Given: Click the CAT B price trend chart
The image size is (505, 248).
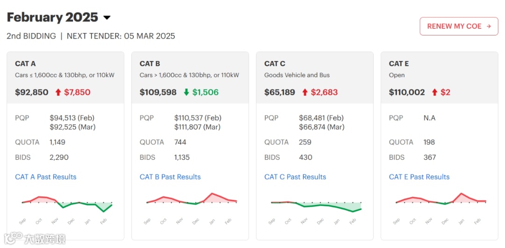Looking at the screenshot, I should 192,201.
